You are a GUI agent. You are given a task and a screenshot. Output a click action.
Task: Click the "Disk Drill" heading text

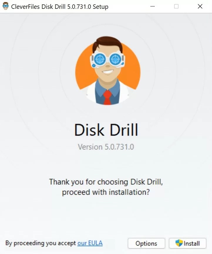point(106,130)
